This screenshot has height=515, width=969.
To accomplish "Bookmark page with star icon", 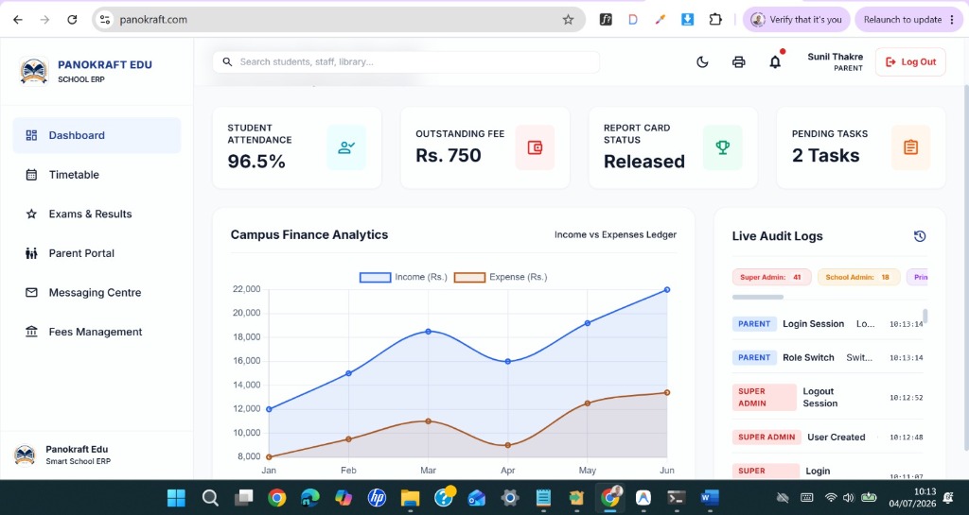I will [568, 20].
